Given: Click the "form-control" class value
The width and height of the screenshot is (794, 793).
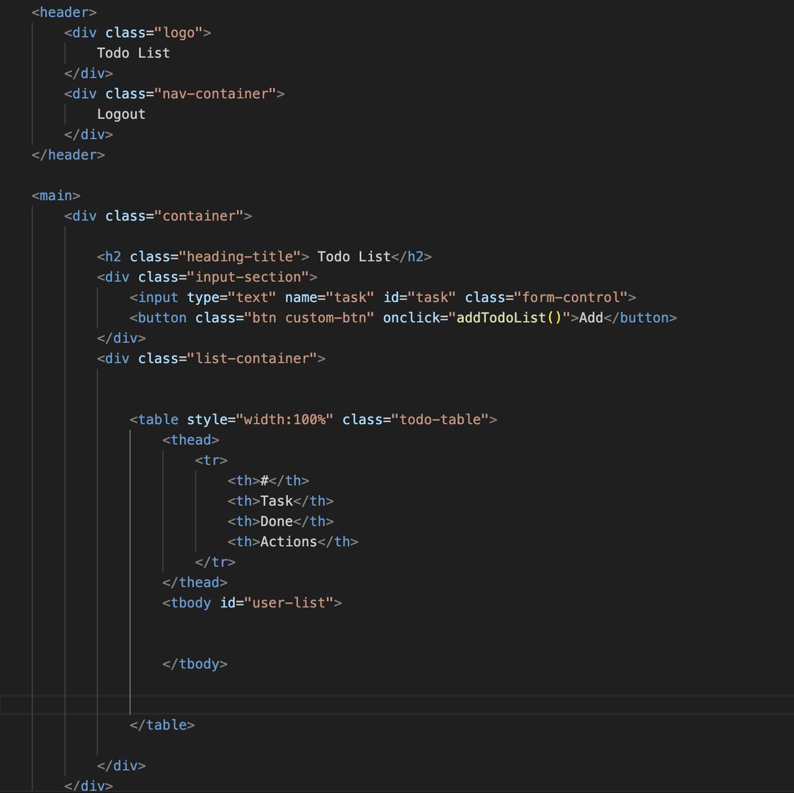Looking at the screenshot, I should (x=571, y=297).
